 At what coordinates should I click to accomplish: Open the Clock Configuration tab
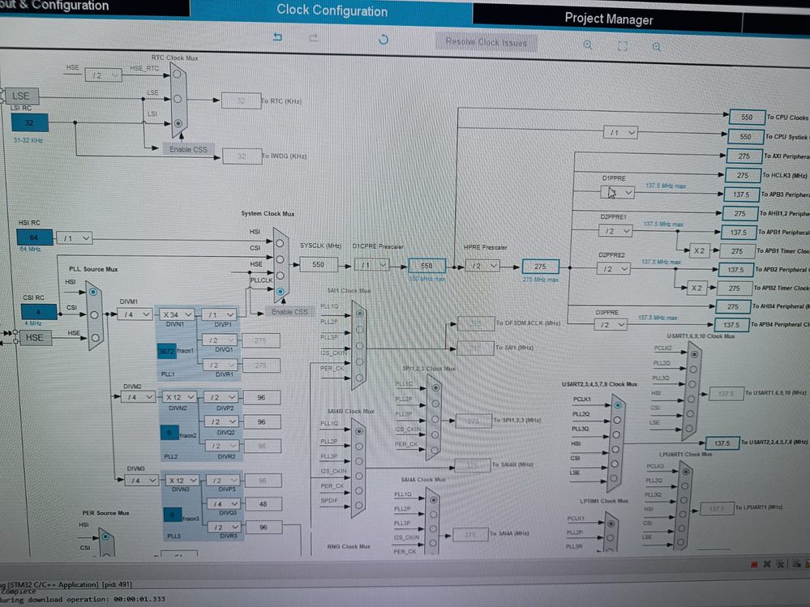point(332,11)
